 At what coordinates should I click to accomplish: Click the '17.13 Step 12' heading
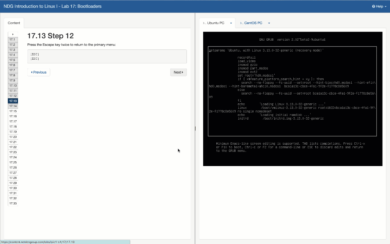[51, 36]
